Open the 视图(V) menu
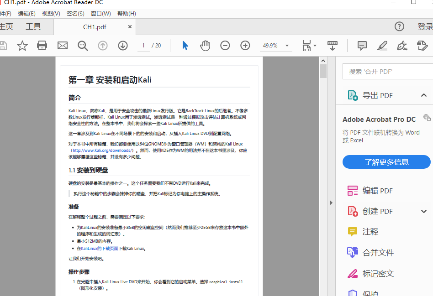 [51, 14]
